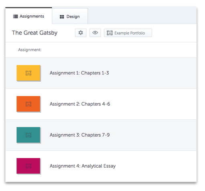
Task: Click the Assignment: column header
Action: pos(30,50)
